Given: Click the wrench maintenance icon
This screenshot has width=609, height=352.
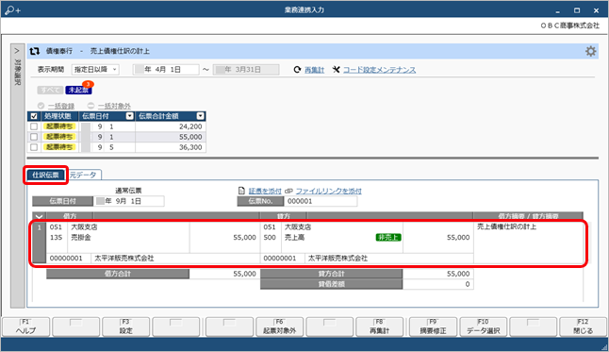Looking at the screenshot, I should coord(336,70).
